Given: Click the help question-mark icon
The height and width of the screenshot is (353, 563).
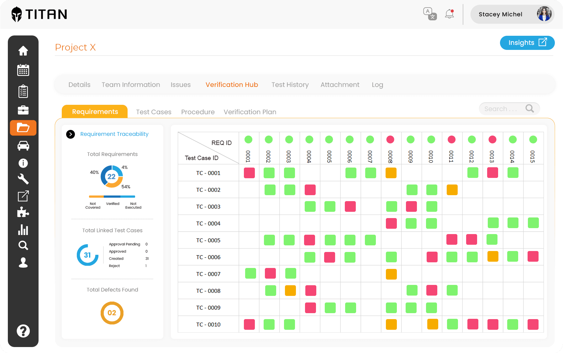Looking at the screenshot, I should point(23,330).
